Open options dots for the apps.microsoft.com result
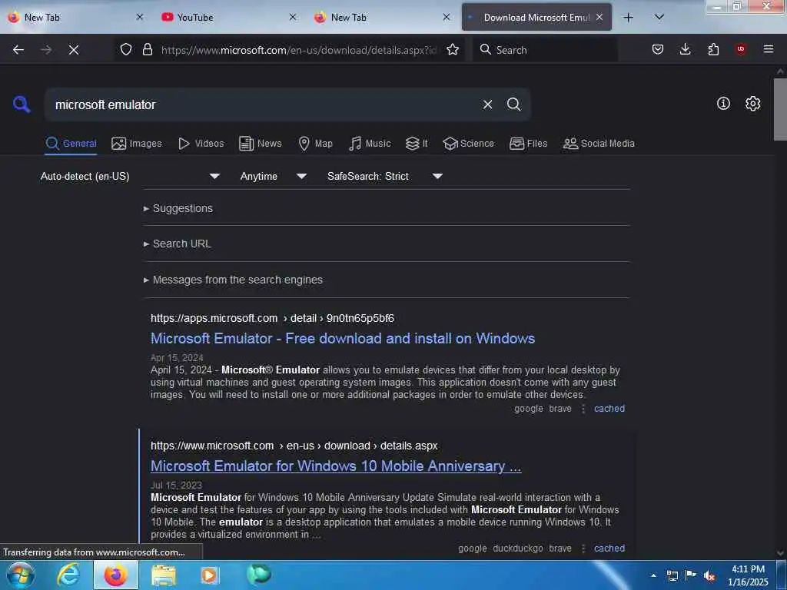 tap(583, 409)
